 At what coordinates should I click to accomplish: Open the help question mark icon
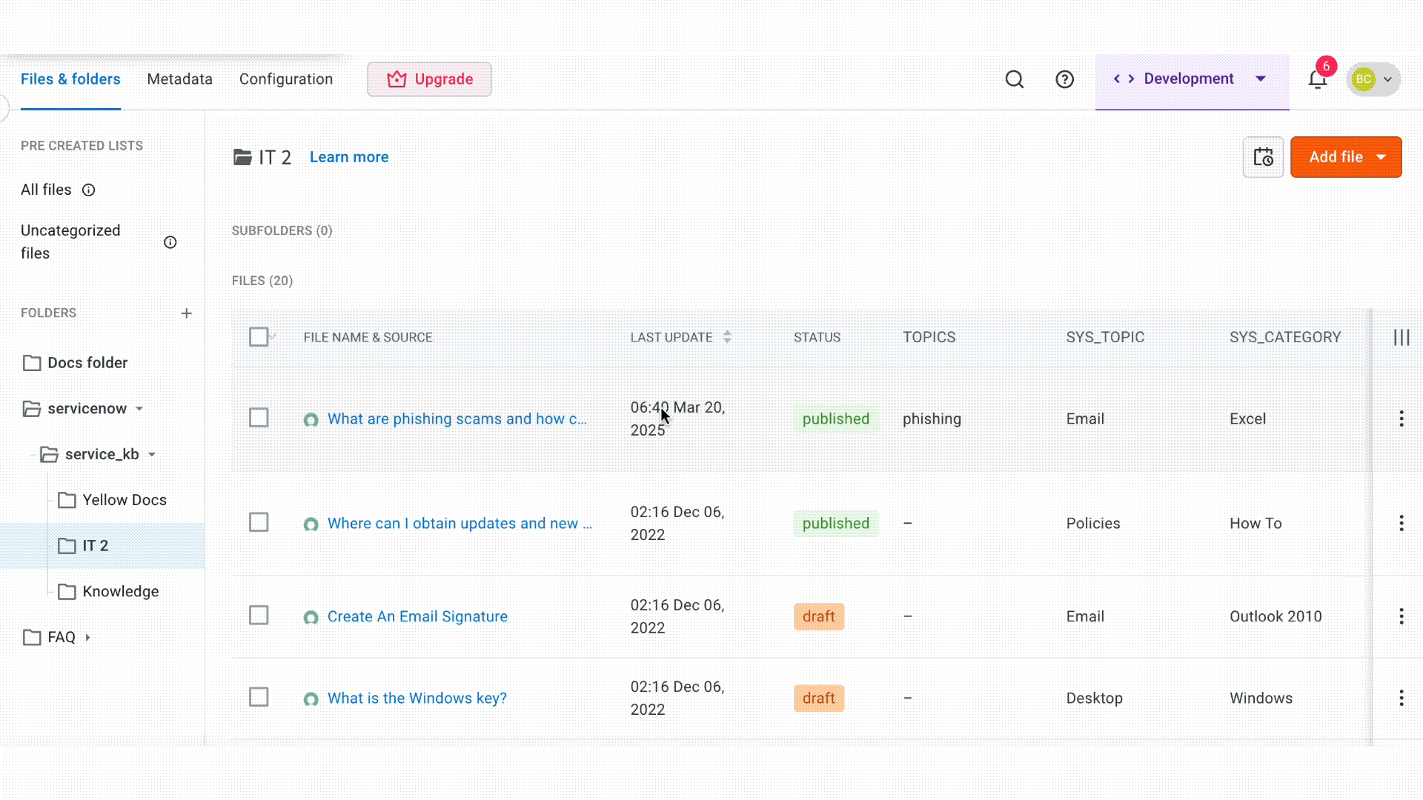click(x=1064, y=79)
